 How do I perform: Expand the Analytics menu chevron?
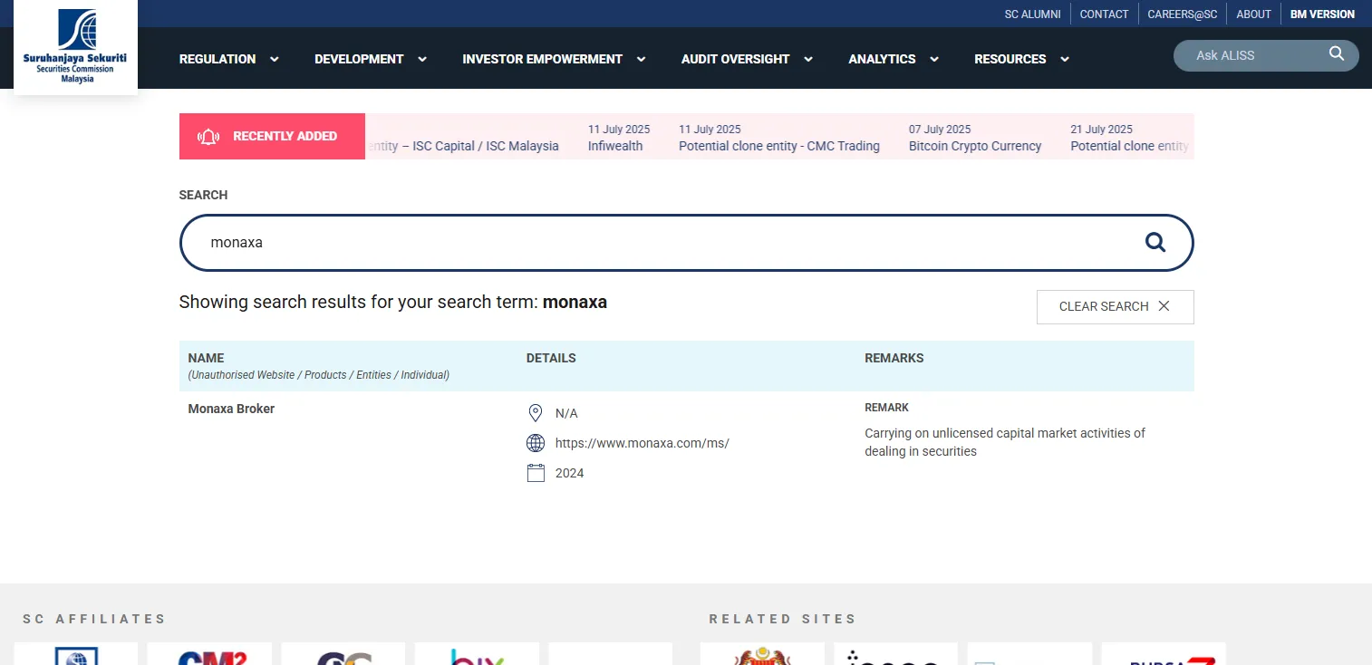click(934, 59)
